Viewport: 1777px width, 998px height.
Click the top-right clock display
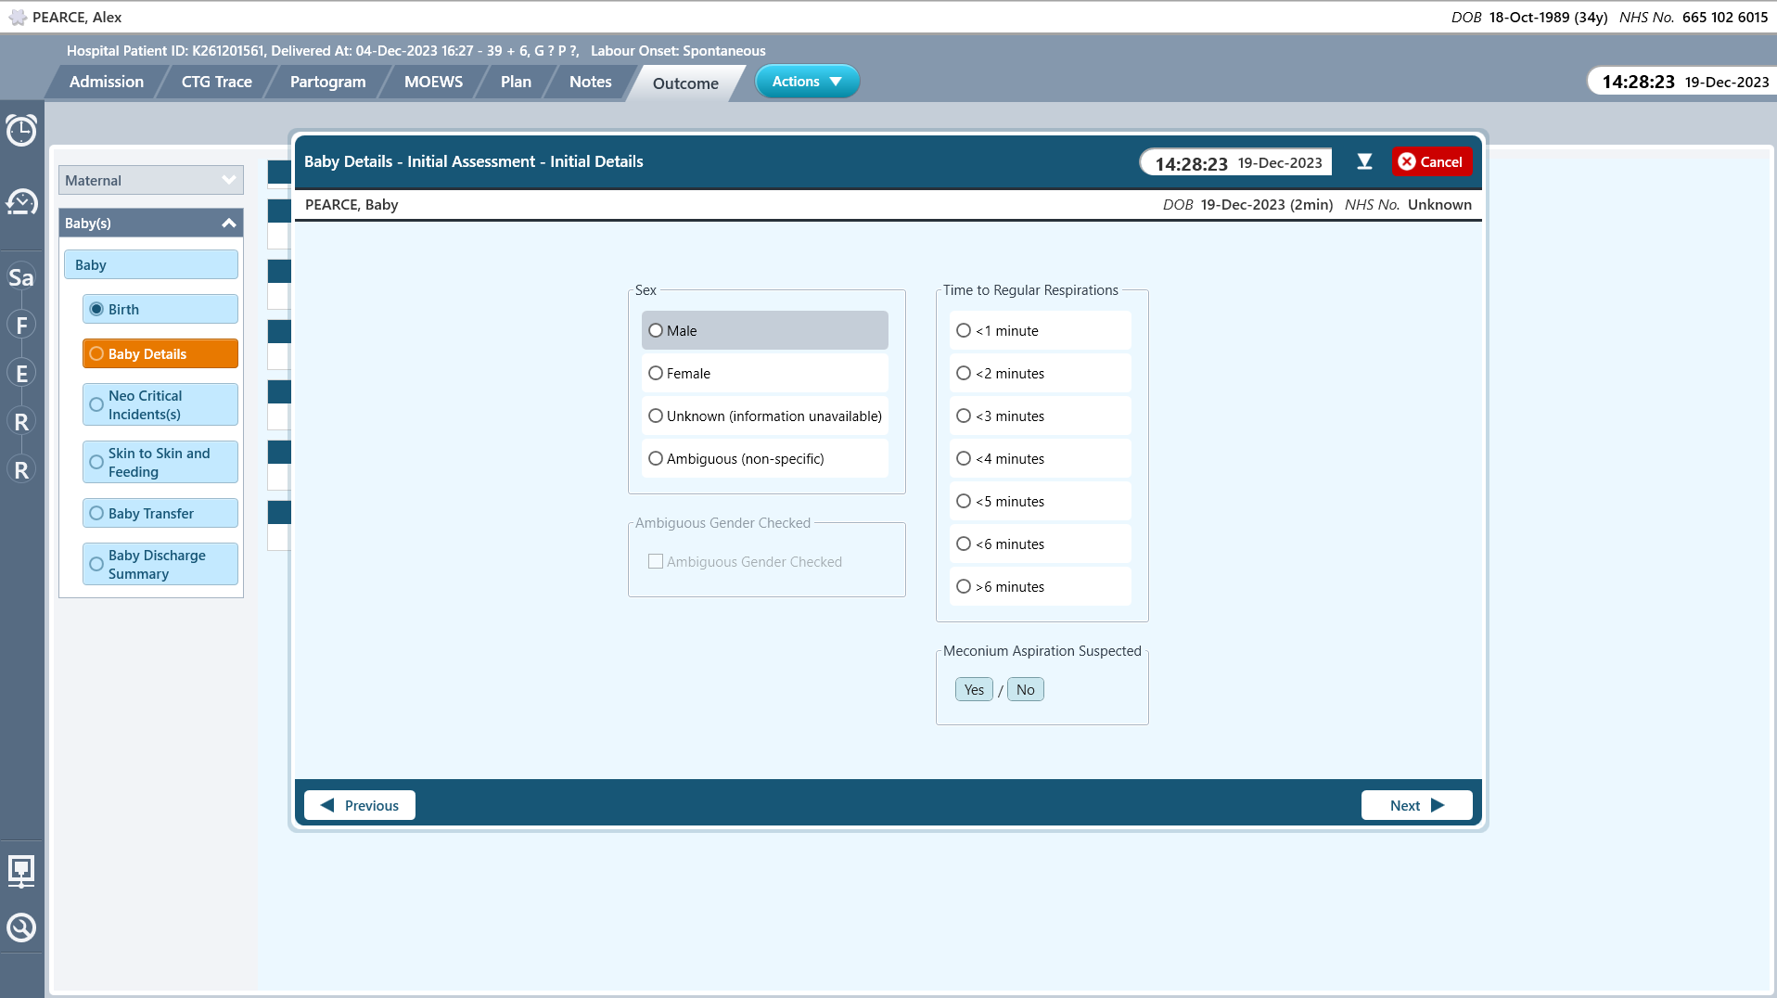[x=1684, y=82]
